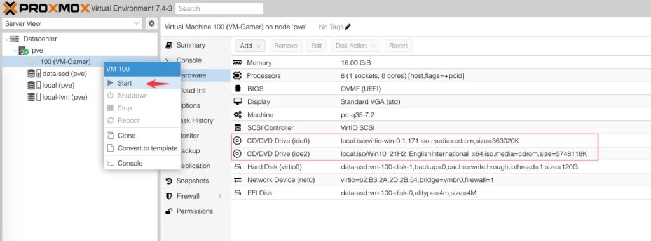
Task: Click the ide2 CD/DVD disc icon
Action: [x=237, y=153]
